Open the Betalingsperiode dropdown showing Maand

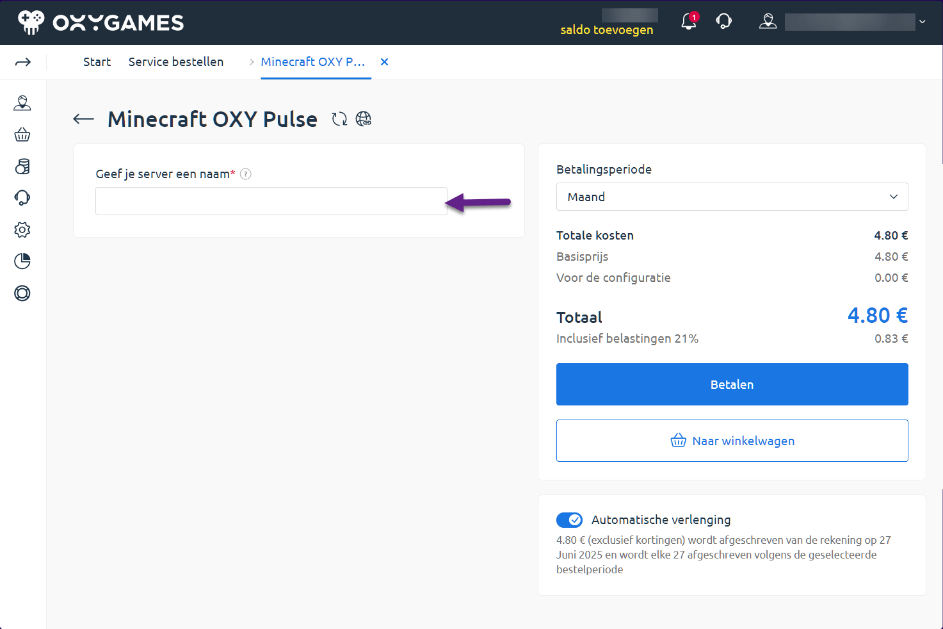(x=732, y=197)
